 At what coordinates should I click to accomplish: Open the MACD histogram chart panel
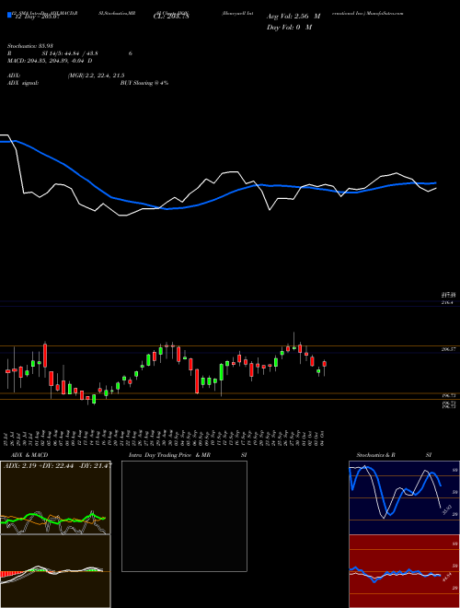55,571
